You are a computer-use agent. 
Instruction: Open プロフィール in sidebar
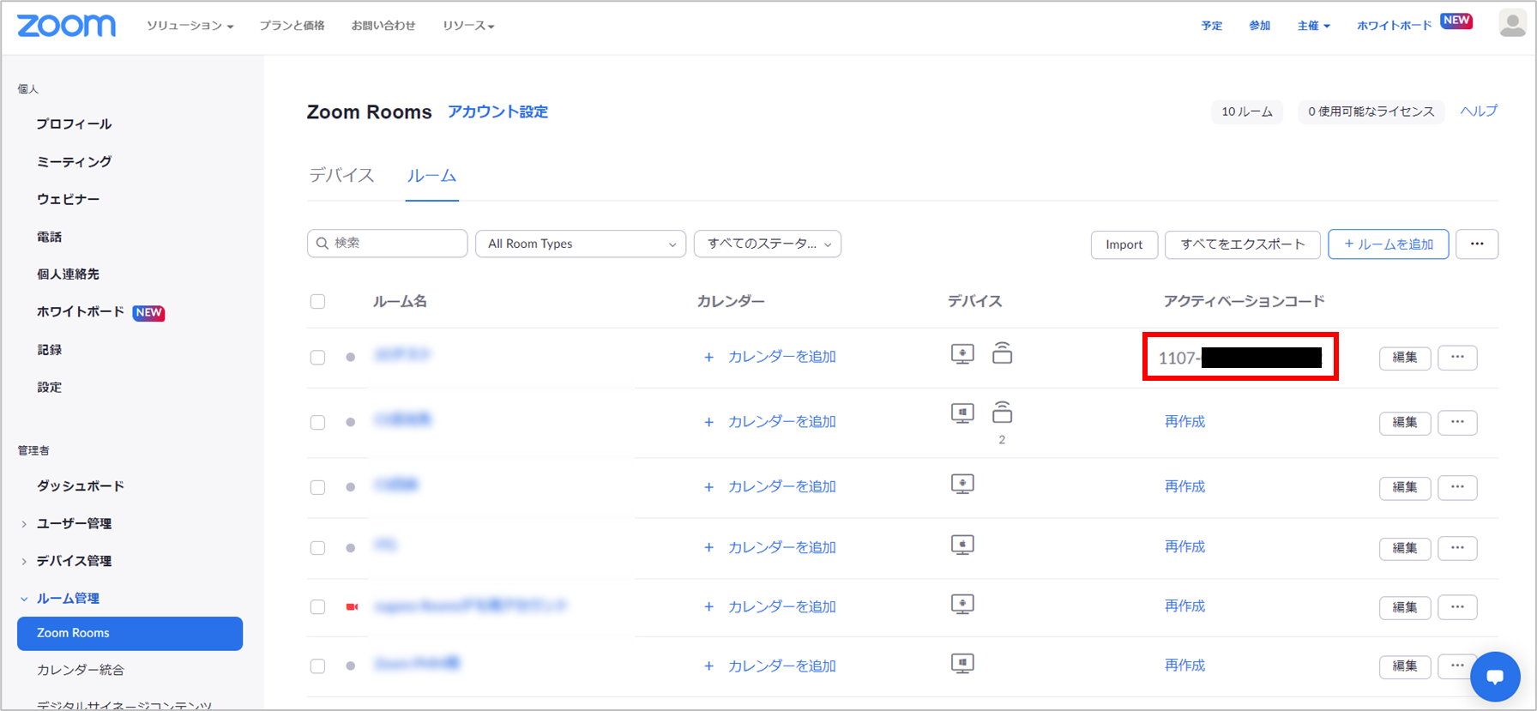click(74, 124)
